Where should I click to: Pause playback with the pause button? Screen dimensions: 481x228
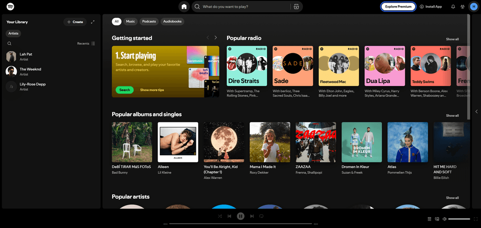(x=240, y=216)
